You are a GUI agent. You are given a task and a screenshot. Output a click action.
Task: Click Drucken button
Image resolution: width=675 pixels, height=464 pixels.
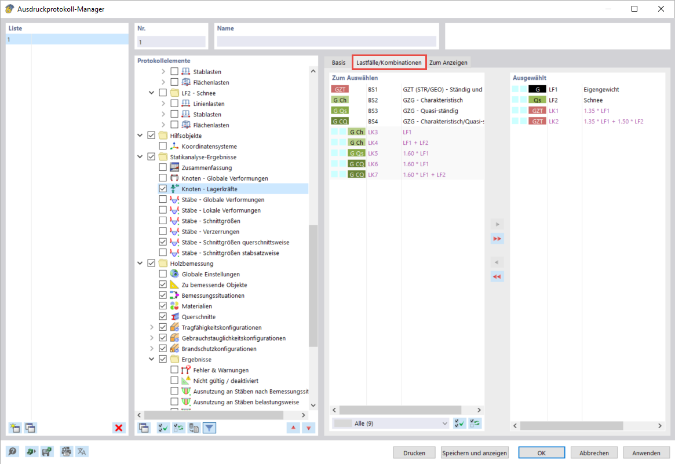(x=414, y=453)
